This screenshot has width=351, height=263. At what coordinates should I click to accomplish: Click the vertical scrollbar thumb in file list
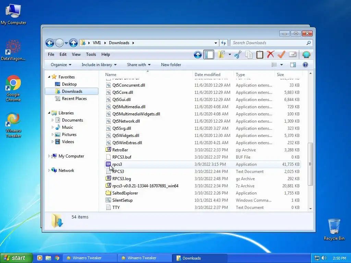coord(310,164)
